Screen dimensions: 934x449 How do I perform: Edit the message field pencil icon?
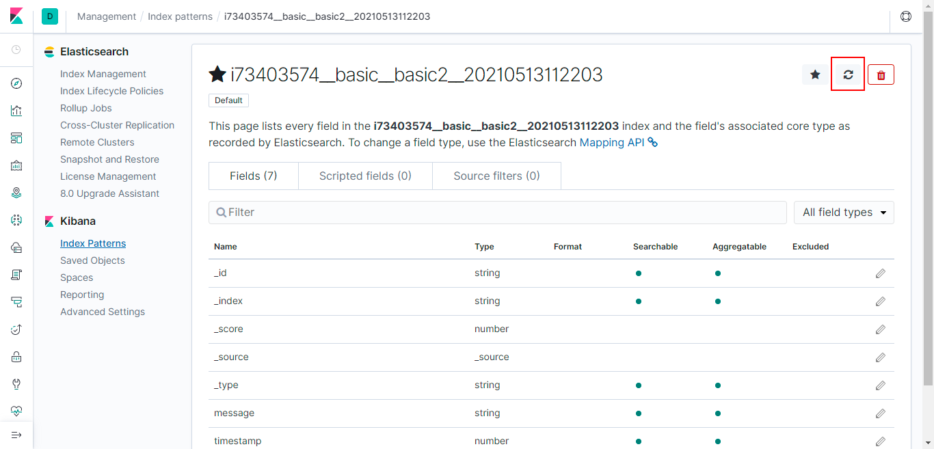880,413
